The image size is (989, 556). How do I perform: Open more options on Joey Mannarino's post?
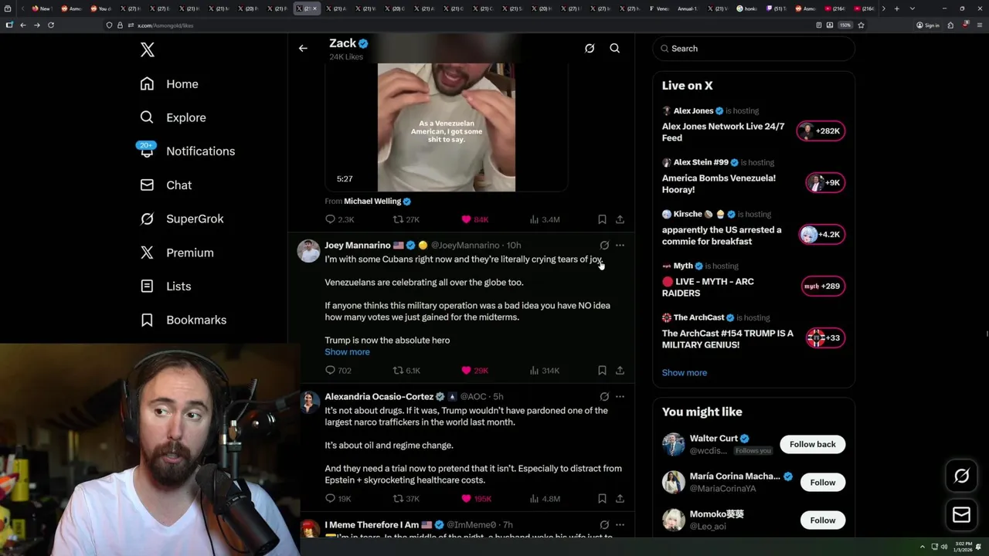620,246
